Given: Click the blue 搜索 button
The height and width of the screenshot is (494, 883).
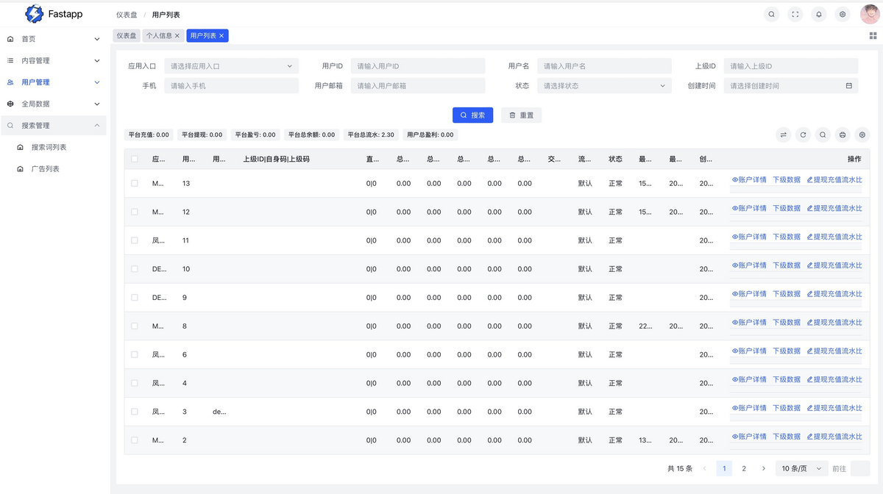Looking at the screenshot, I should (x=472, y=115).
